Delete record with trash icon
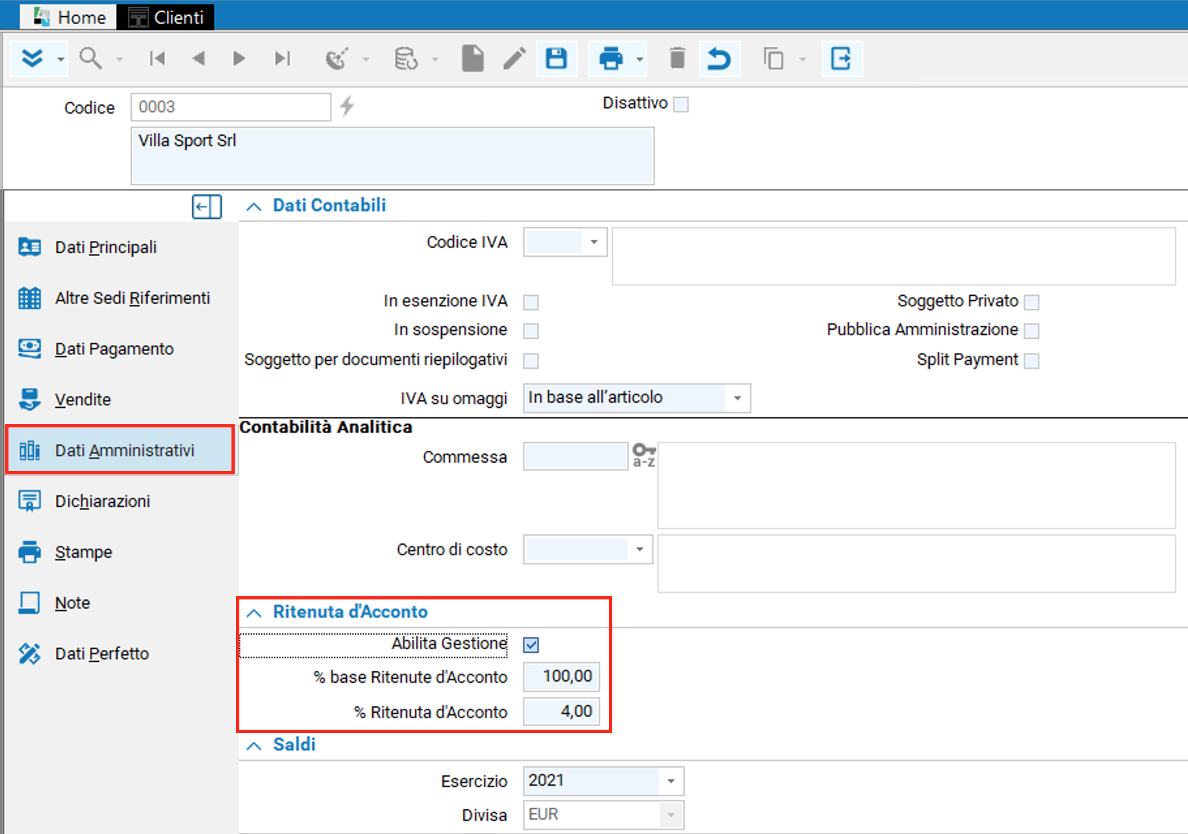The image size is (1188, 834). coord(677,59)
